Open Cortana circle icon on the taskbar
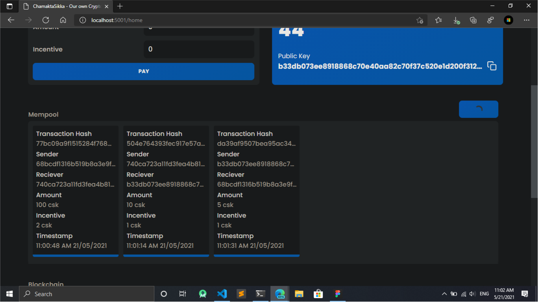Viewport: 538px width, 302px height. 164,294
